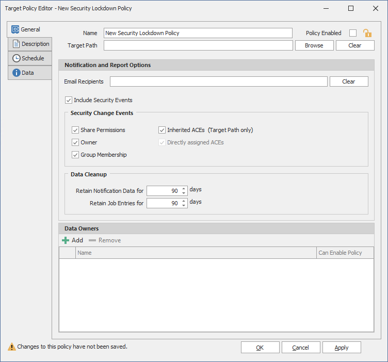Toggle the Share Permissions checkbox
Viewport: 388px width, 362px height.
[x=75, y=130]
